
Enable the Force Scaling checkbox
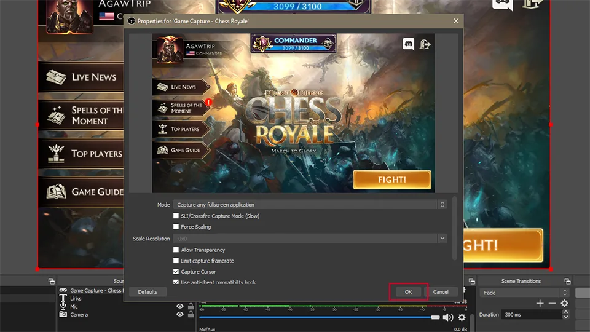[176, 227]
